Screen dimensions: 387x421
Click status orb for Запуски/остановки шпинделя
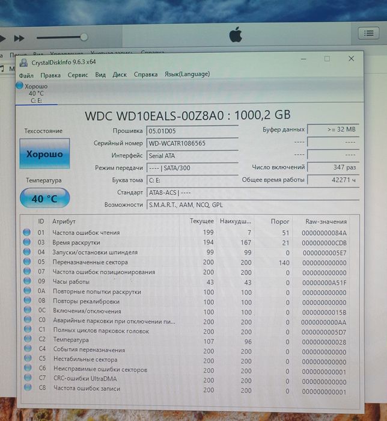pyautogui.click(x=27, y=252)
